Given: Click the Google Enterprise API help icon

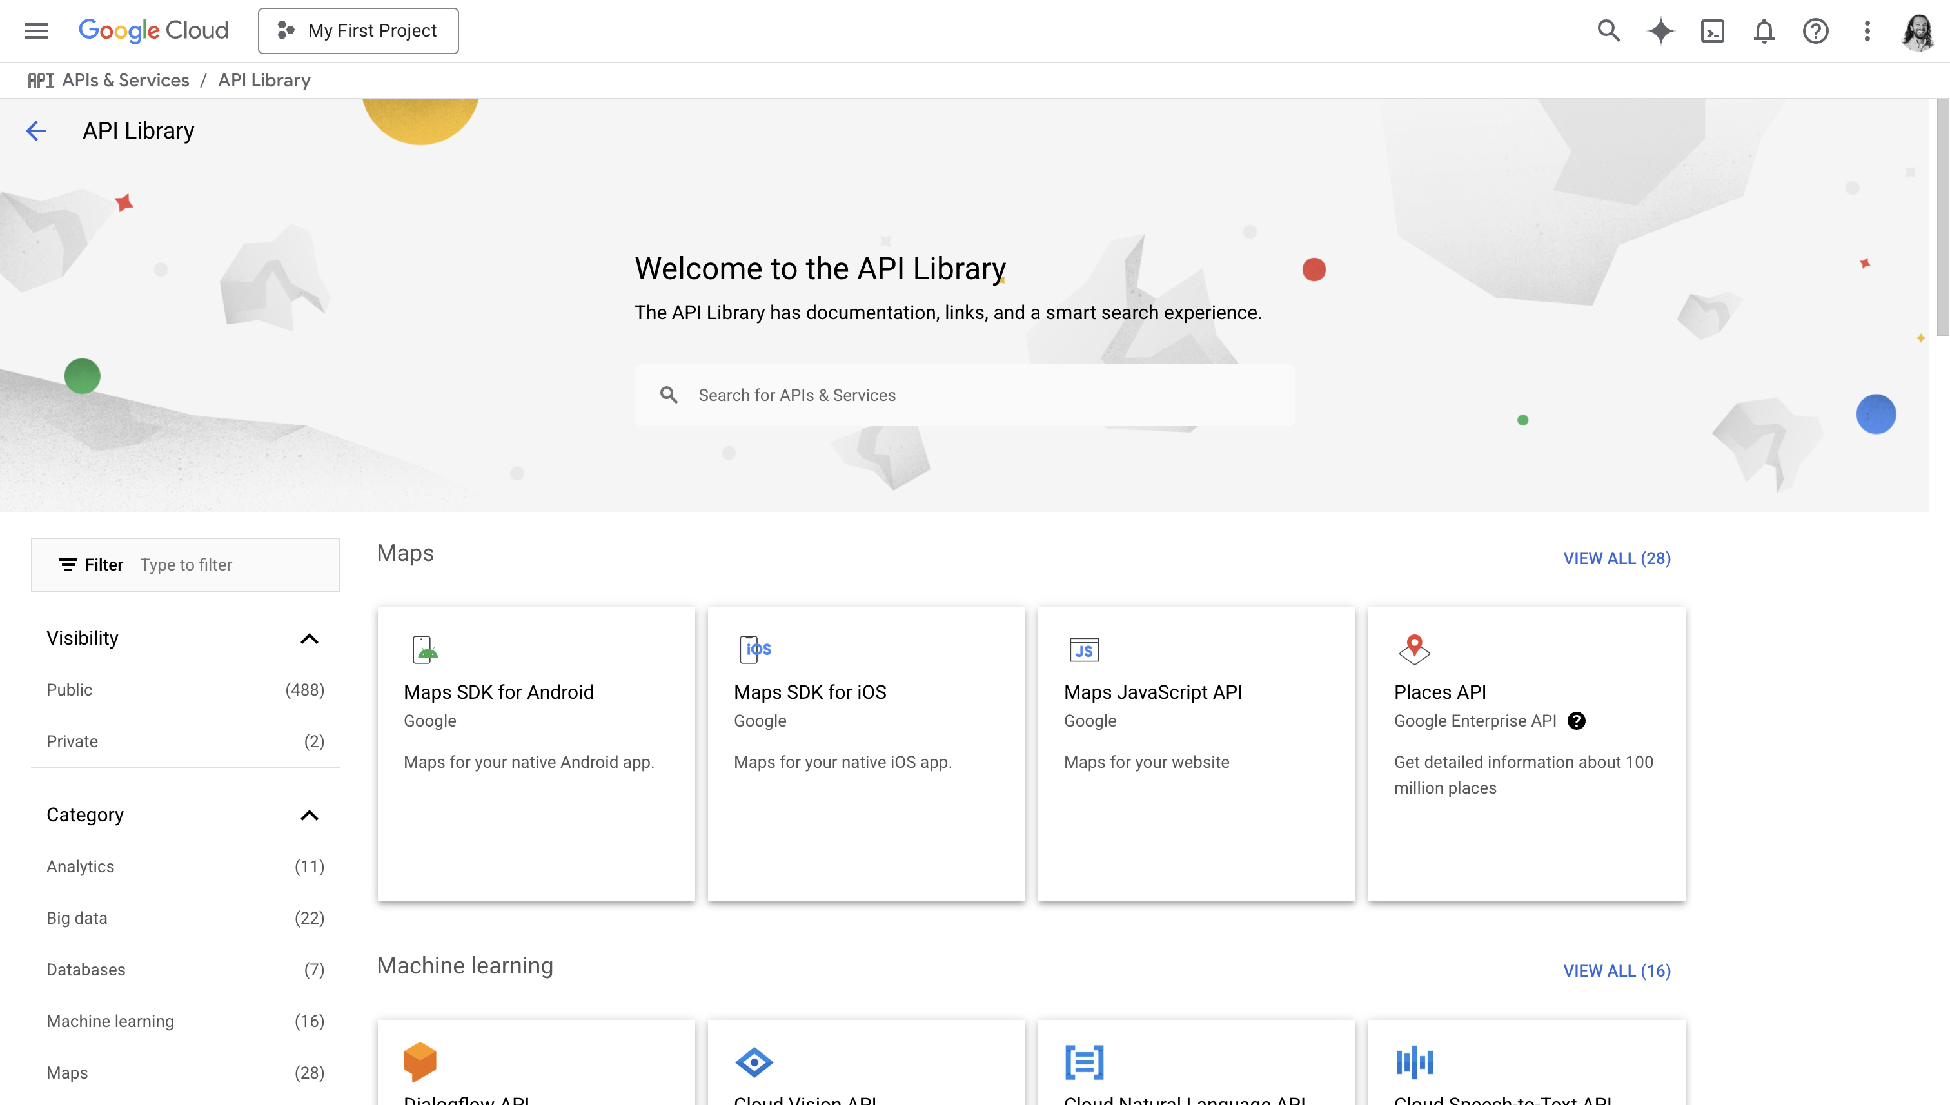Looking at the screenshot, I should click(1576, 720).
